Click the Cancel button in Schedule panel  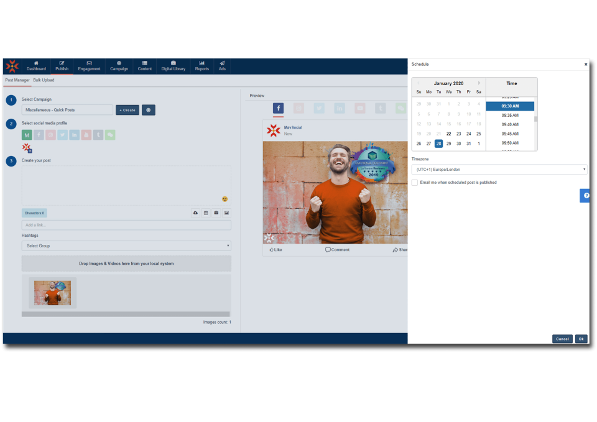coord(562,339)
